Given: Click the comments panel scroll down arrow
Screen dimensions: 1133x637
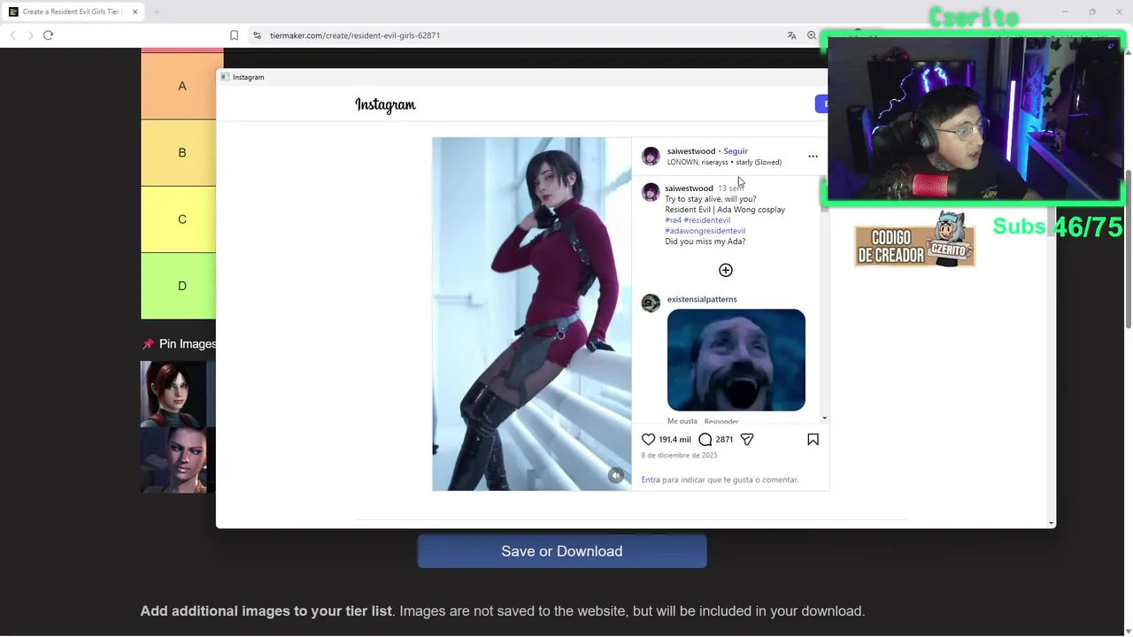Looking at the screenshot, I should (x=825, y=418).
